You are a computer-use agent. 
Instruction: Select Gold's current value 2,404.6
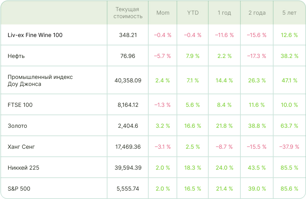[128, 126]
